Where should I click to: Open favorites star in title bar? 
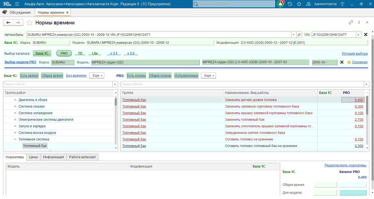[299, 4]
